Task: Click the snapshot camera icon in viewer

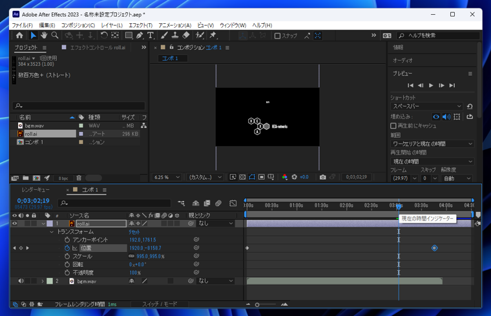Action: (x=322, y=177)
